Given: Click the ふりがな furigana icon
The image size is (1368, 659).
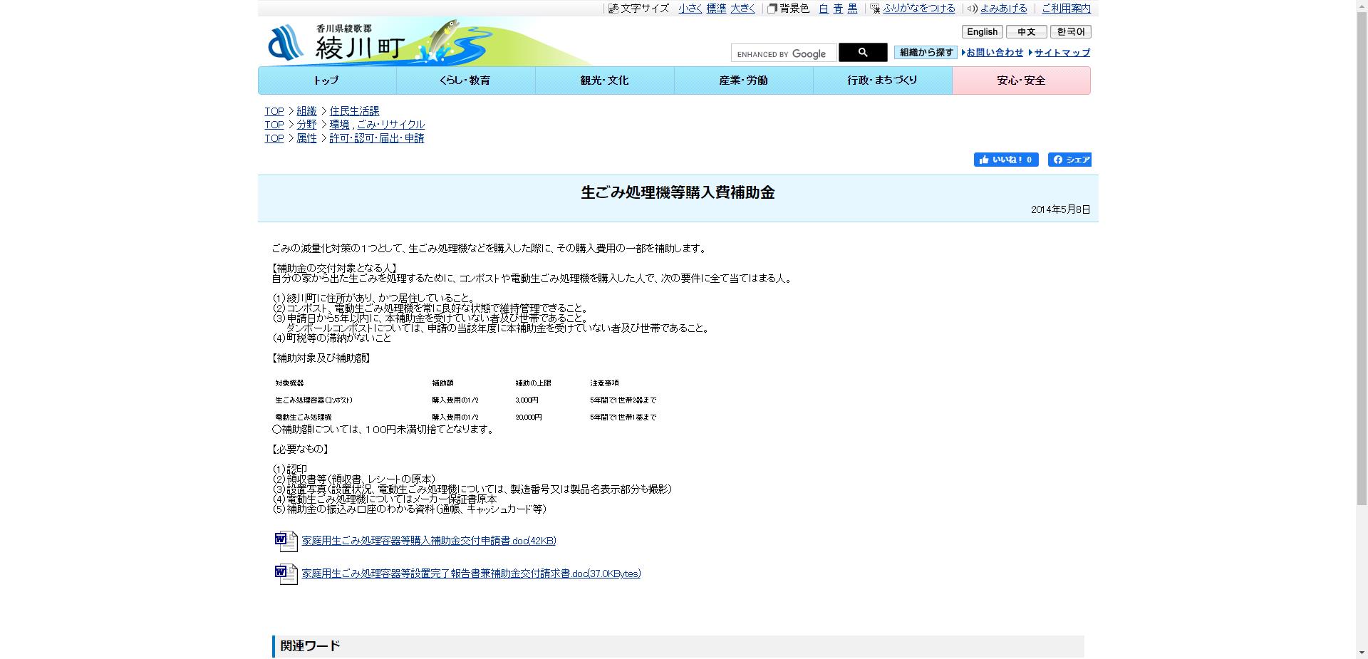Looking at the screenshot, I should coord(874,9).
